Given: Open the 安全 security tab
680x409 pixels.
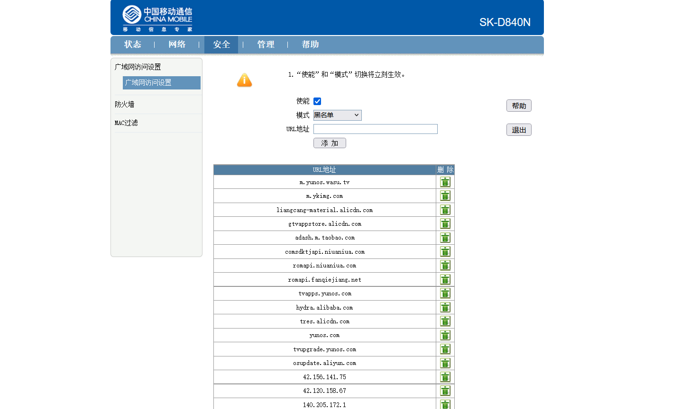Looking at the screenshot, I should [221, 44].
